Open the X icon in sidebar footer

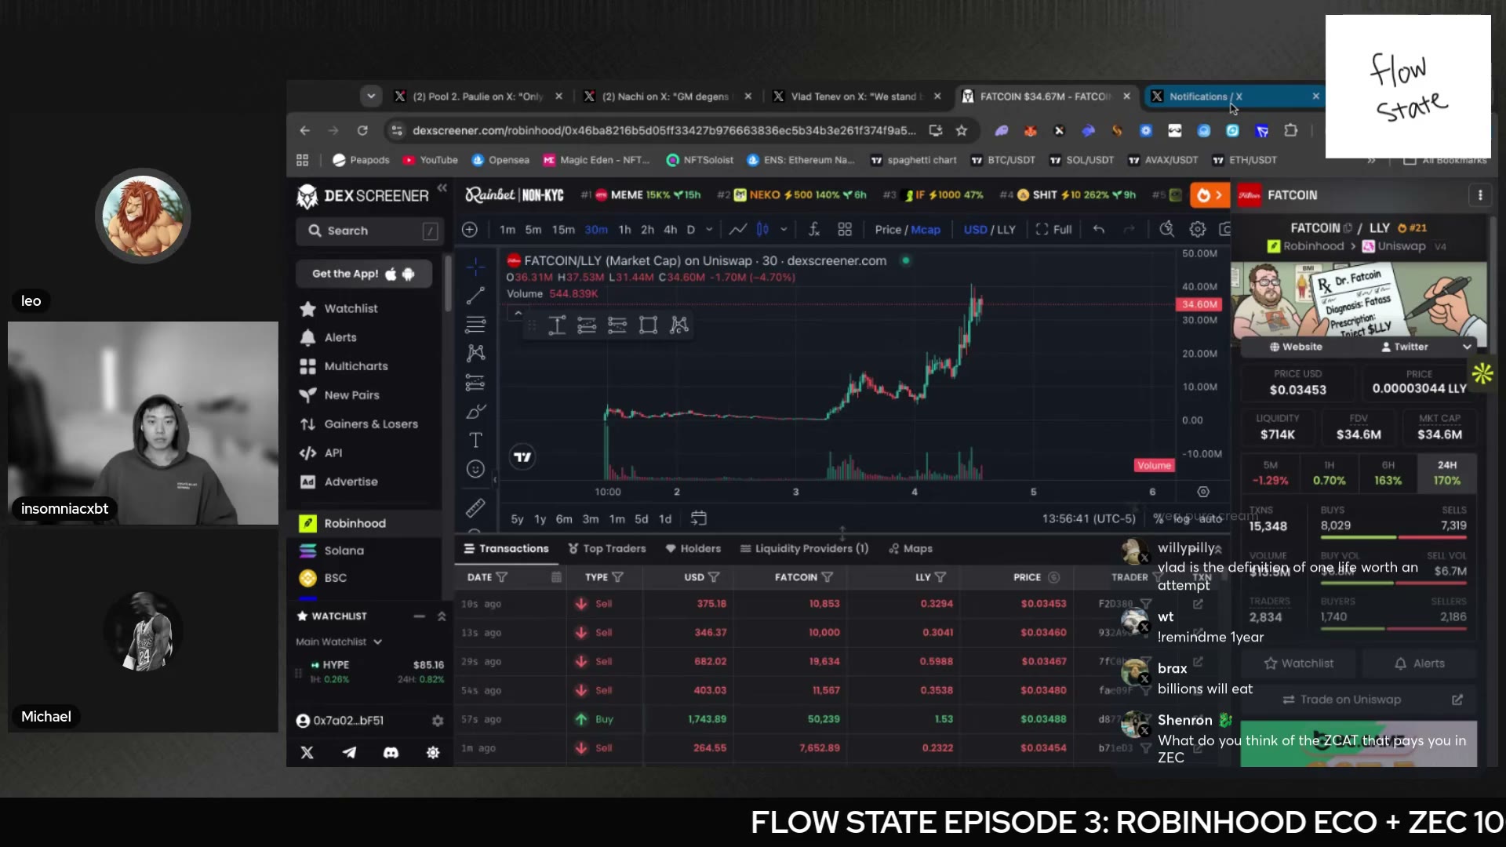click(307, 752)
